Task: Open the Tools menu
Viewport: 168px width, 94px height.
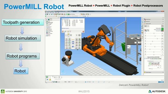Action: (56, 13)
